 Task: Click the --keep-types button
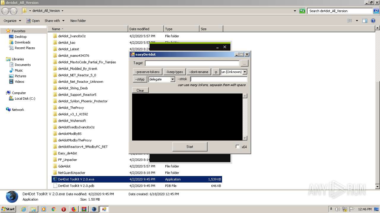pos(174,72)
